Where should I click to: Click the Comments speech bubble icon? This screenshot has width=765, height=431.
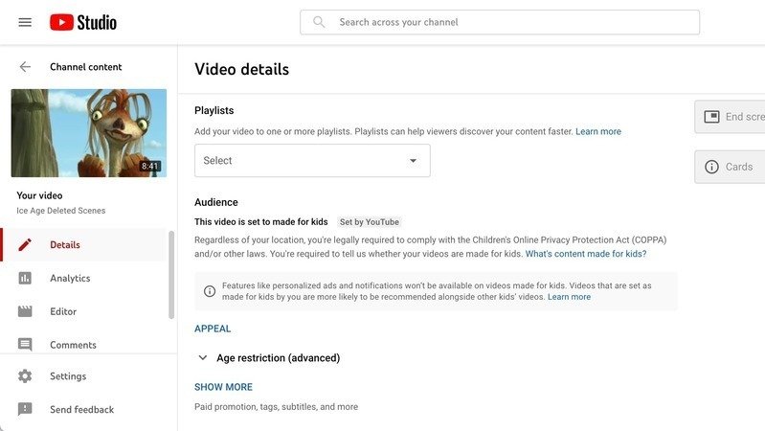[x=25, y=345]
